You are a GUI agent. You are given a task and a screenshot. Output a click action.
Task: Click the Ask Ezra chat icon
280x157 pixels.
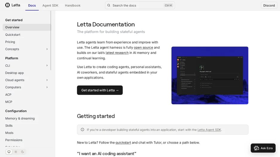(256, 148)
